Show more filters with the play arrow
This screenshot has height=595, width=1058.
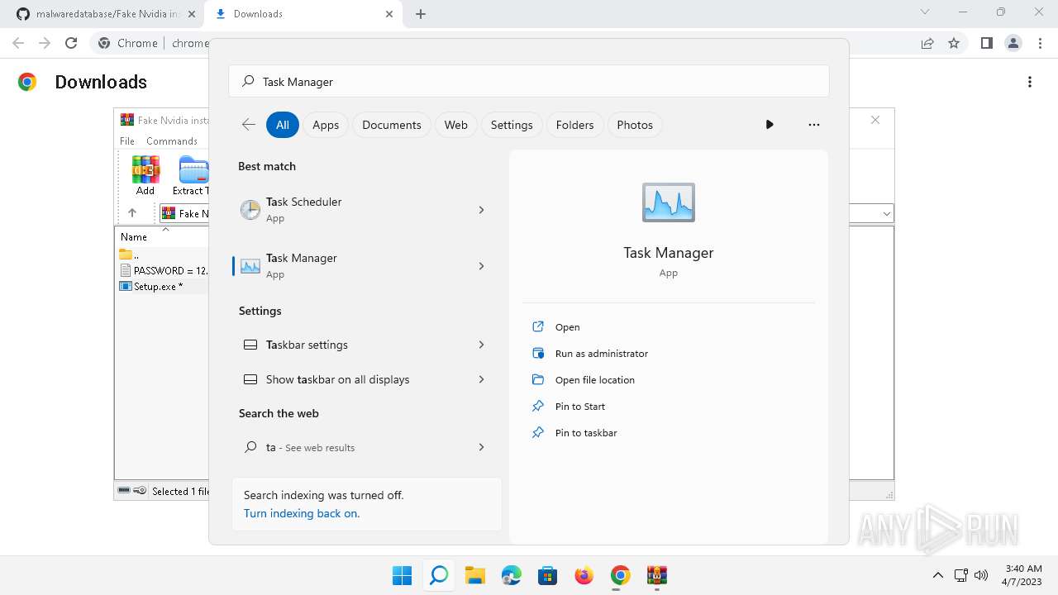point(770,125)
